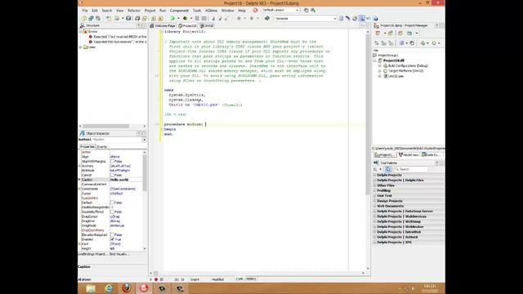Click the Tool Palette category filter icon

376,169
